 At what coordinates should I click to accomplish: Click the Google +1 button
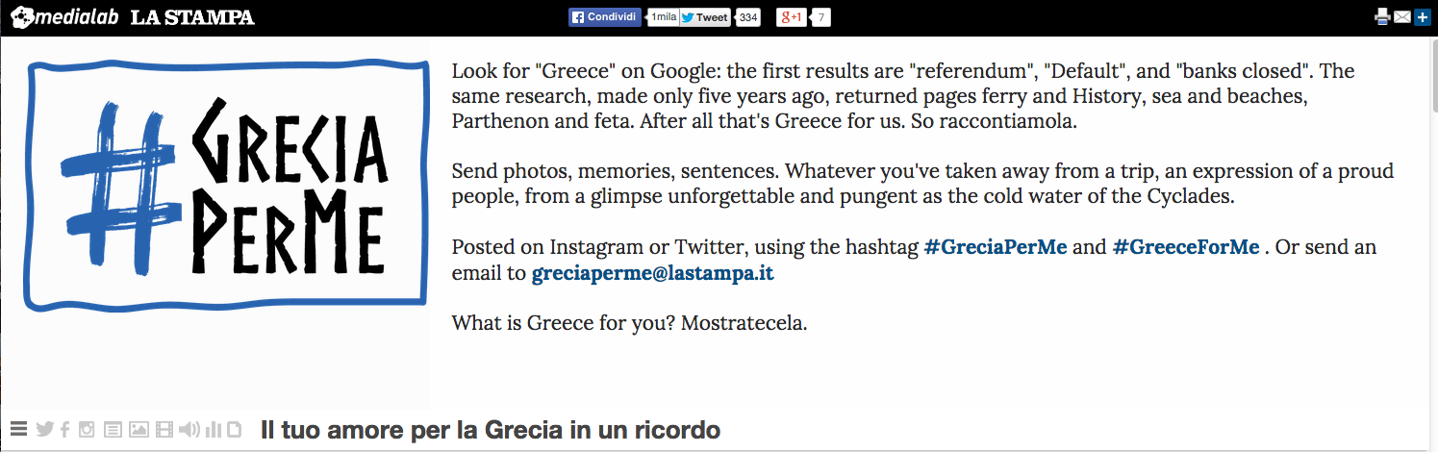(x=792, y=16)
